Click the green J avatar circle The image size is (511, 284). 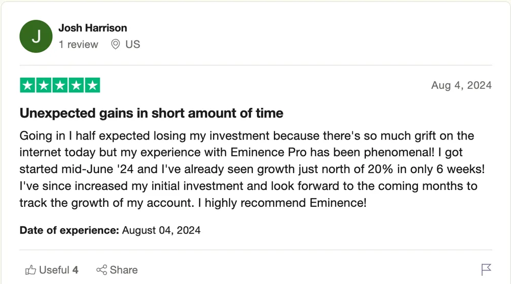click(36, 36)
